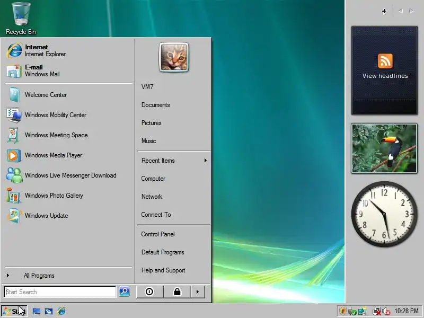Expand the shutdown options arrow
424x318 pixels.
[198, 292]
